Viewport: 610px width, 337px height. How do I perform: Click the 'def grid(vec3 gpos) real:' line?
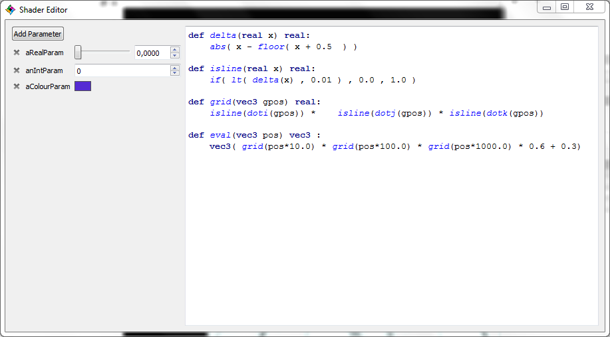pyautogui.click(x=254, y=102)
